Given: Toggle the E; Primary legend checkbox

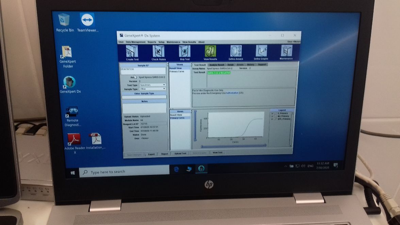Looking at the screenshot, I should click(x=272, y=114).
